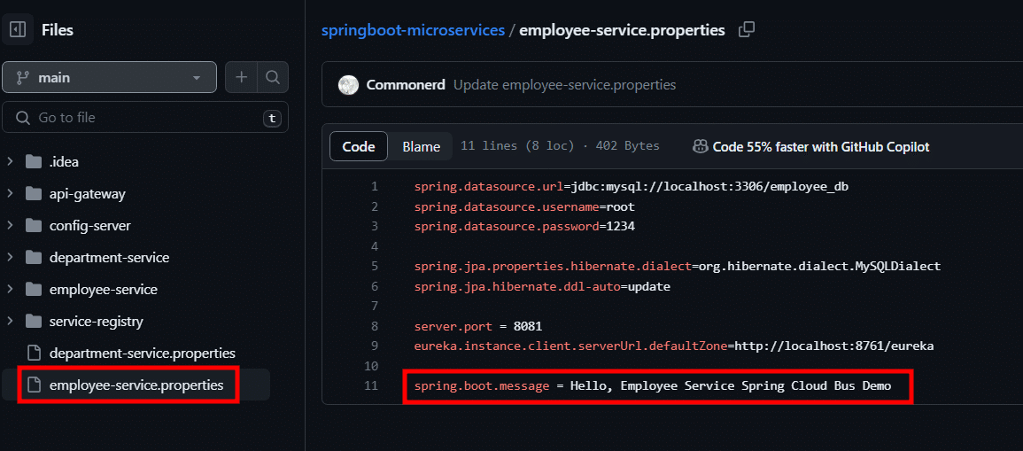
Task: Select line number 3 in gutter
Action: [x=375, y=227]
